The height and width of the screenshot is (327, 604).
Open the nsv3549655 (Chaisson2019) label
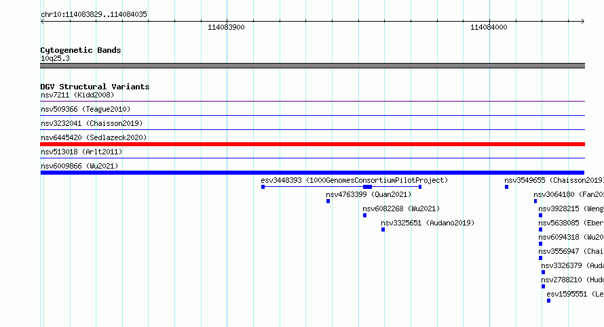click(554, 180)
